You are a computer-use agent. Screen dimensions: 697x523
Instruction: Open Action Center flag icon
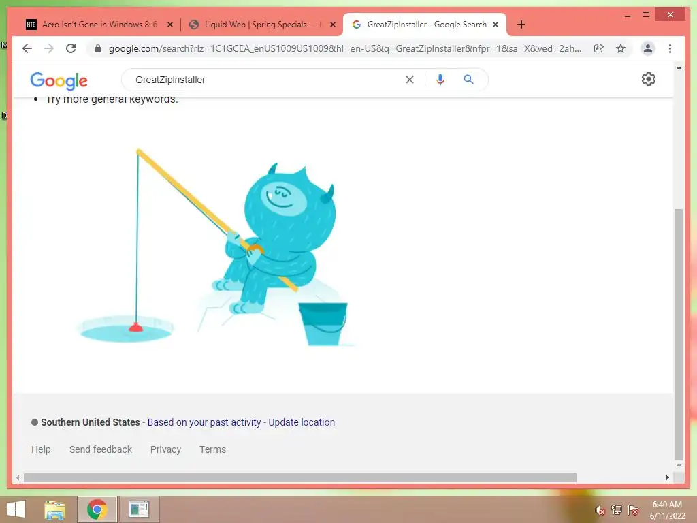click(632, 510)
